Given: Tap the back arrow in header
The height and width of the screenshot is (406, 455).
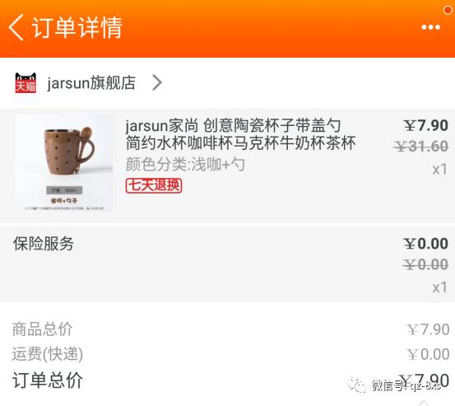Looking at the screenshot, I should pos(16,27).
